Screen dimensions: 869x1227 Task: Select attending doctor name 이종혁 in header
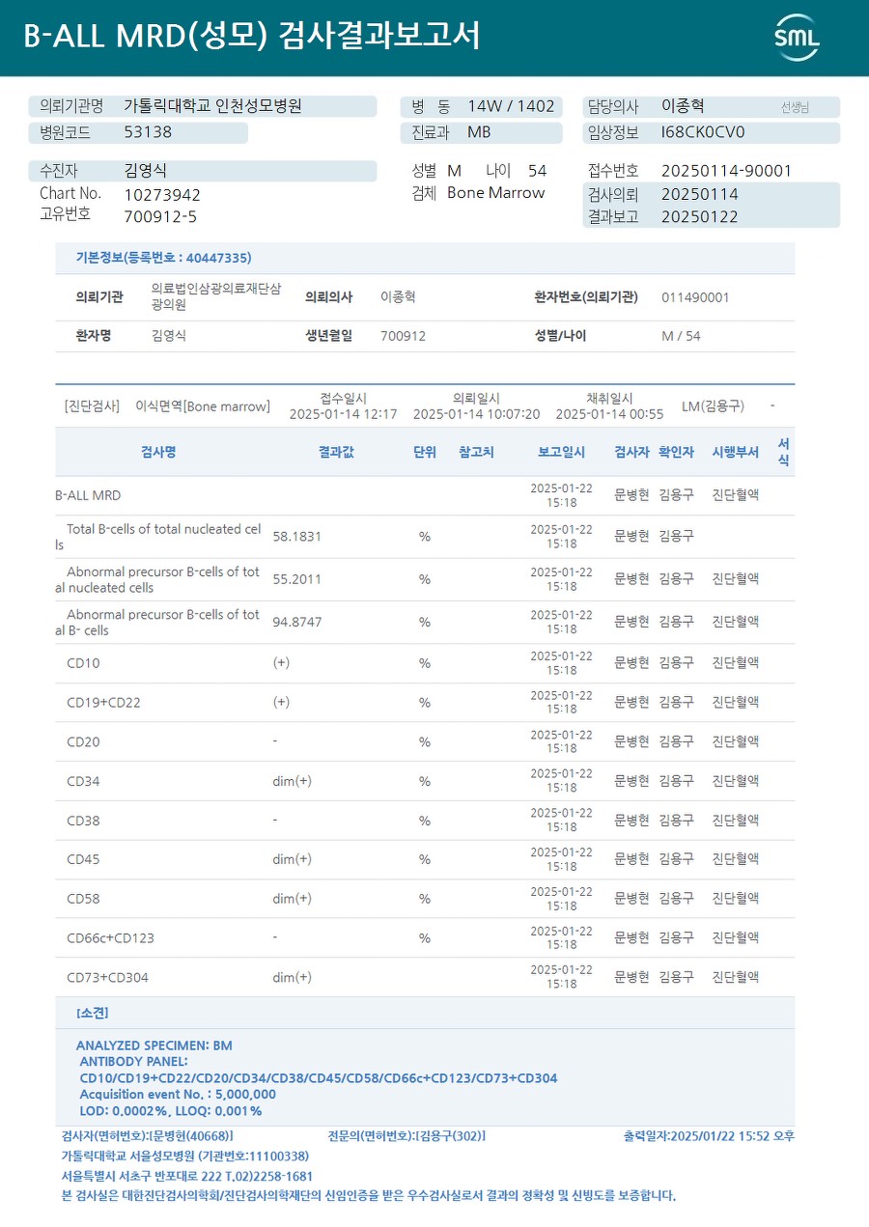point(683,106)
